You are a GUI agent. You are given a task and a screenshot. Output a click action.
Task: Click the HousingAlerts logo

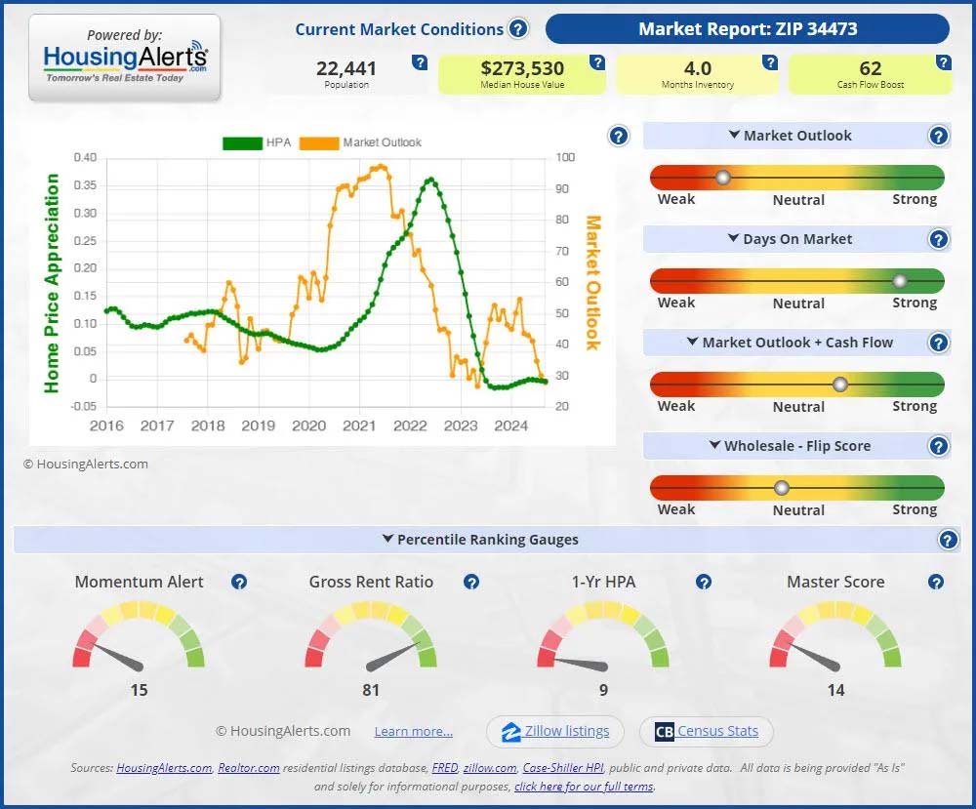pos(125,59)
